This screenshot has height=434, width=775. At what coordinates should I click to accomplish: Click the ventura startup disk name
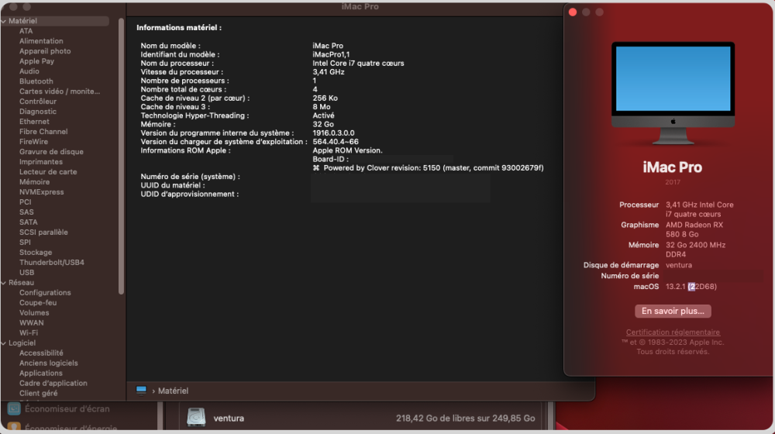pyautogui.click(x=679, y=265)
